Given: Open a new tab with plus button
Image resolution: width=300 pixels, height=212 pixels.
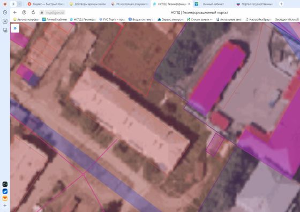Looking at the screenshot, I should [281, 4].
